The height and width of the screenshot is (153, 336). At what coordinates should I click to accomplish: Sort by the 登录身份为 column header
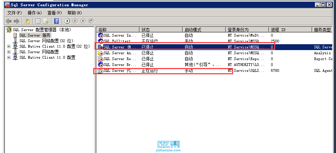click(247, 30)
